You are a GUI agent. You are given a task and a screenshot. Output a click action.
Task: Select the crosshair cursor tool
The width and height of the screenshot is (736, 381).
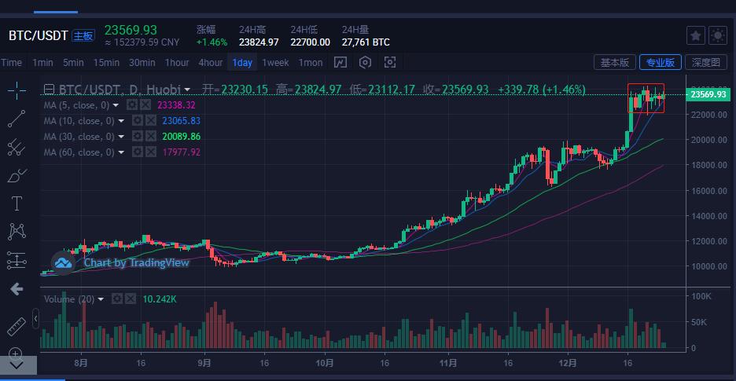17,90
